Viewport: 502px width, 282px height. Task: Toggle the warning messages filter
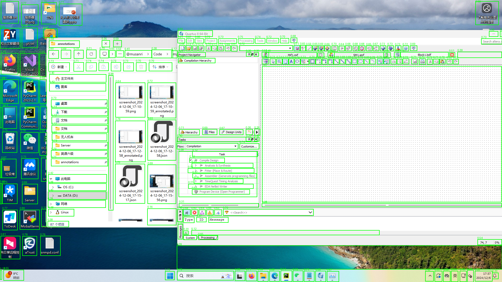coord(210,213)
